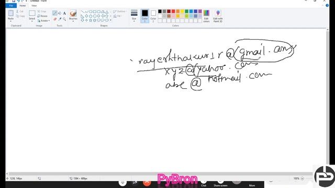The height and width of the screenshot is (188, 335).
Task: Open the Edit colors dialog
Action: (206, 16)
